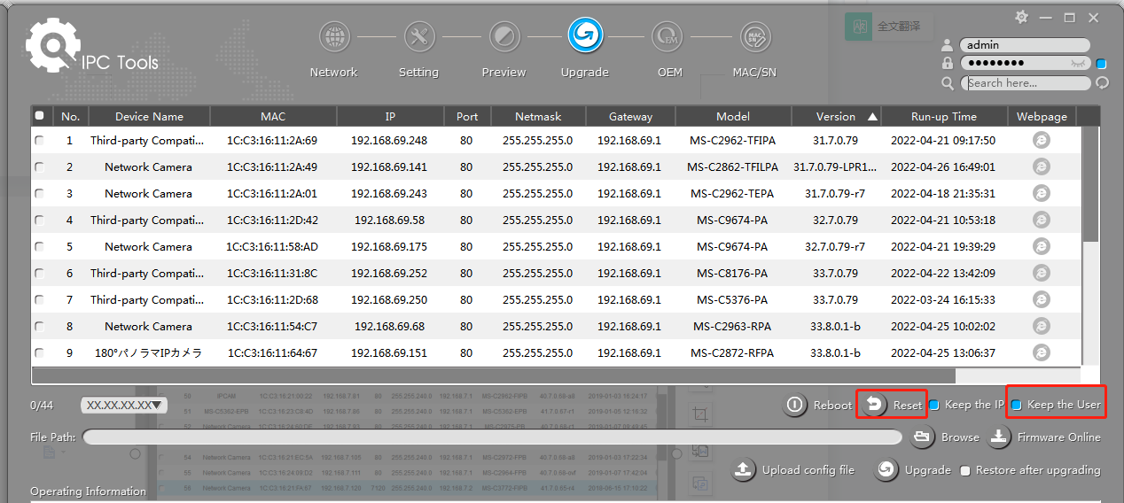1124x503 pixels.
Task: Open webpage for device 192.168.69.243
Action: coord(1042,193)
